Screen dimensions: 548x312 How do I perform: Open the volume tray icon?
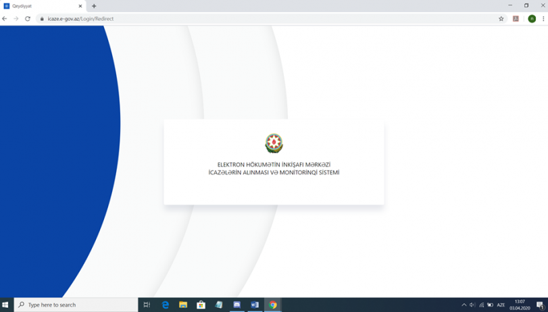(x=472, y=305)
